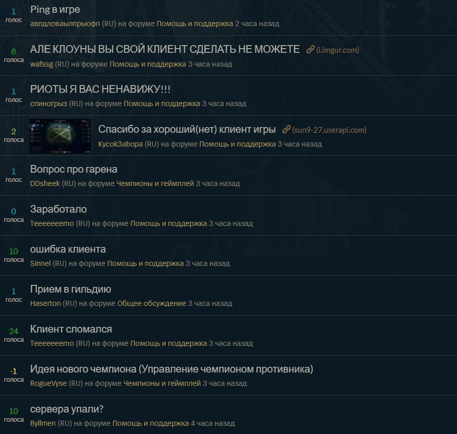This screenshot has height=434, width=457.
Task: Click the (i.imgur.com) source link
Action: point(337,50)
